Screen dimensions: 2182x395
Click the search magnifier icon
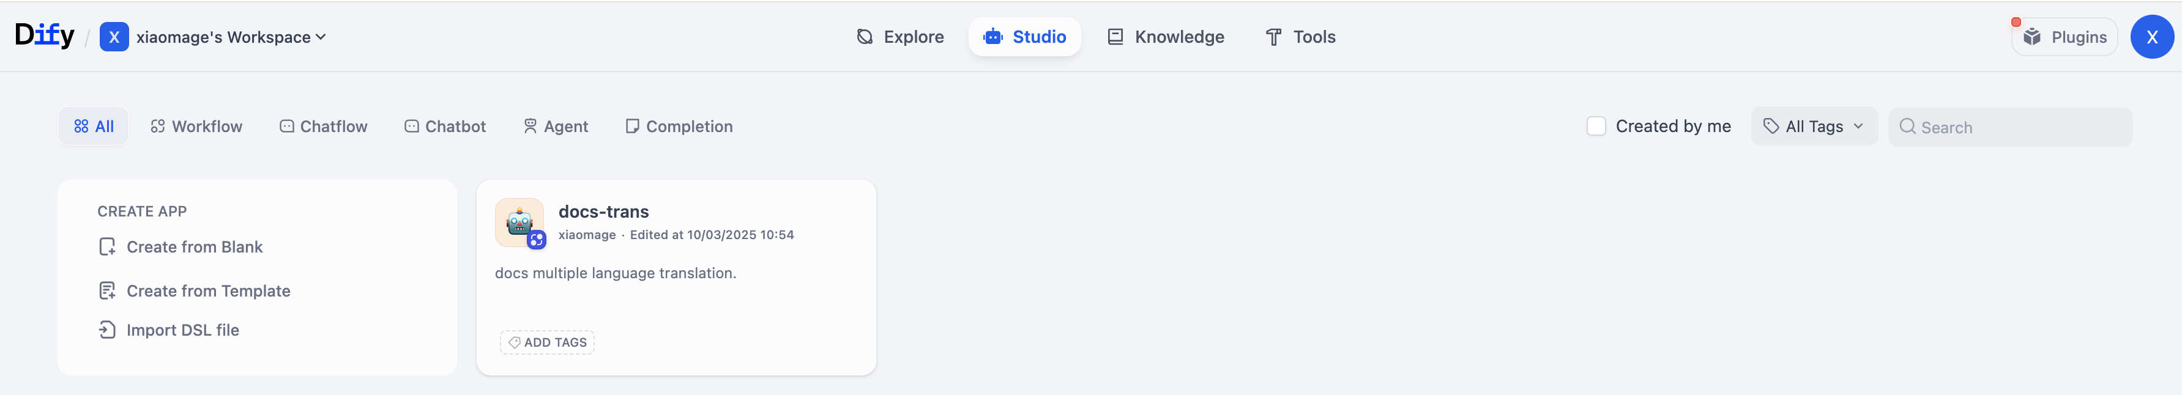[x=1907, y=127]
